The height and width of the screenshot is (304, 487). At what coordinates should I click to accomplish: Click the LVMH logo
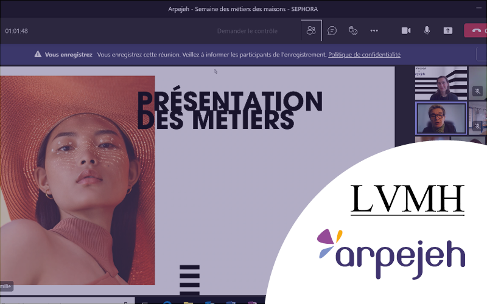(407, 199)
